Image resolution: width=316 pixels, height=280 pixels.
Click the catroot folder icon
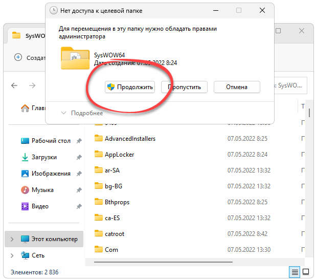tap(99, 233)
